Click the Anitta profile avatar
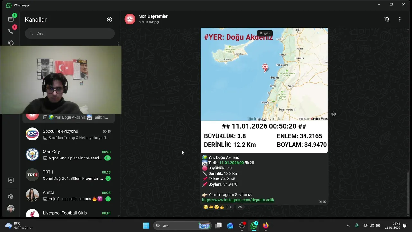Screen dimensions: 412x232 point(32,195)
